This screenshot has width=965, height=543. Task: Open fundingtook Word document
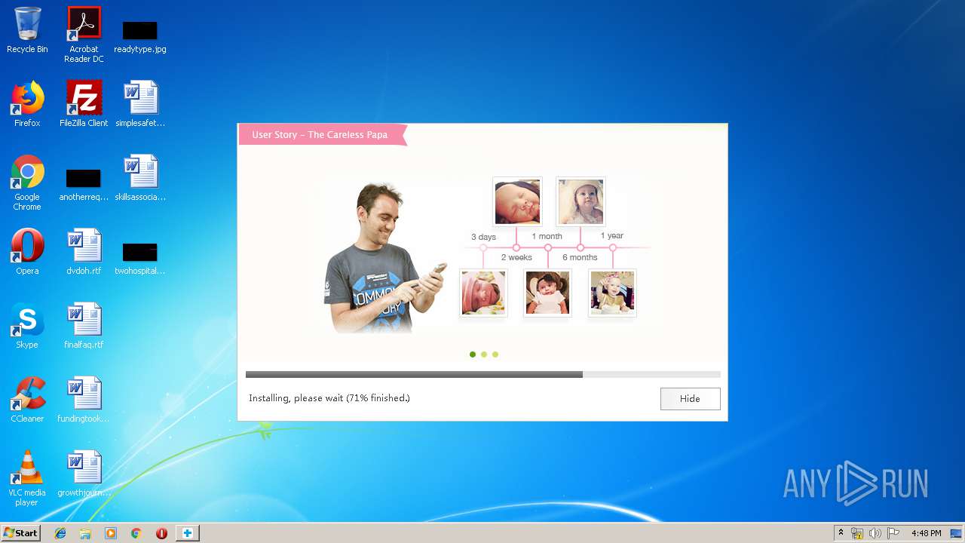point(84,400)
